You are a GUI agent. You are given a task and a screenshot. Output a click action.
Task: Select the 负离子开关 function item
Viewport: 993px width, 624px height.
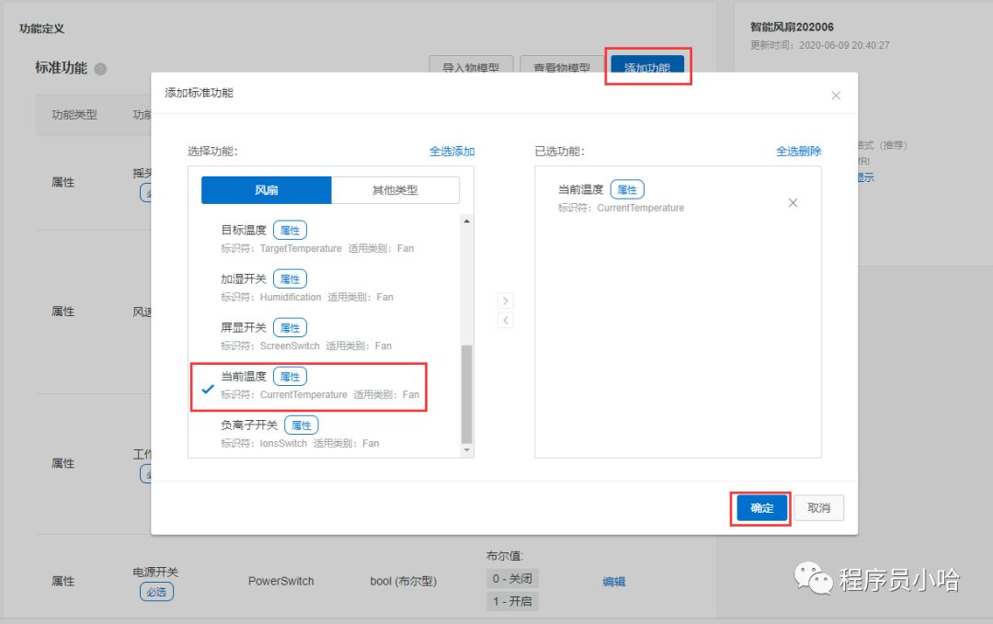308,434
